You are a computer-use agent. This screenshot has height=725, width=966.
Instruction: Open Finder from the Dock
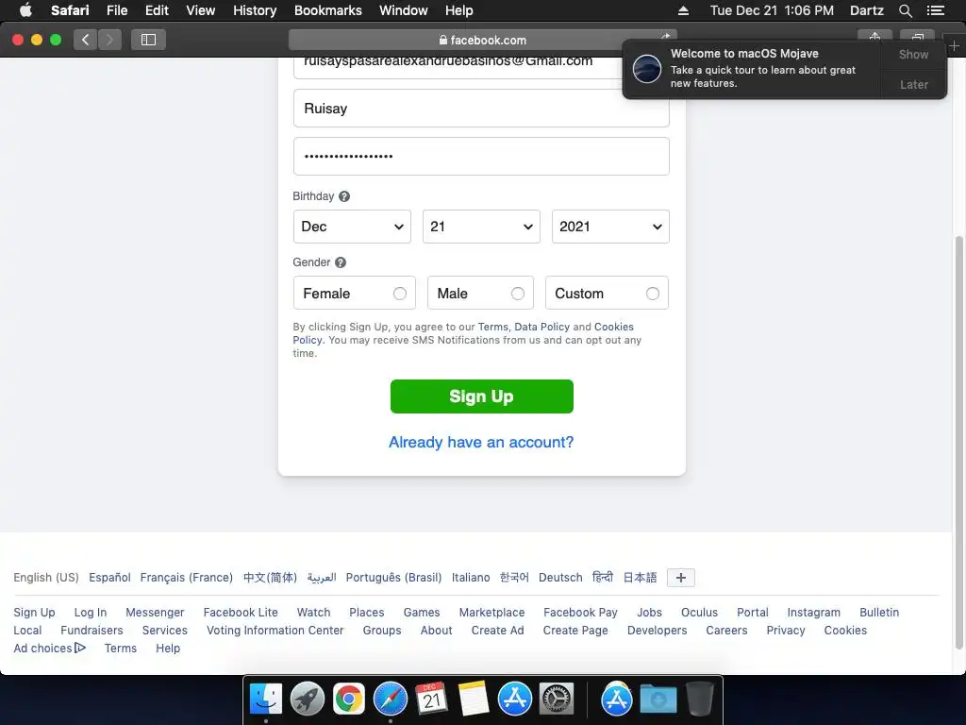[x=265, y=700]
